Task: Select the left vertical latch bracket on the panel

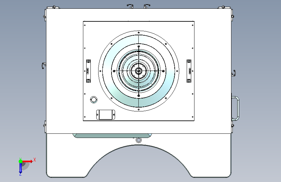Action: point(88,71)
